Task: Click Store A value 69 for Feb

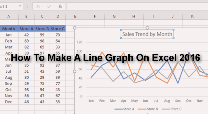Action: (26, 41)
